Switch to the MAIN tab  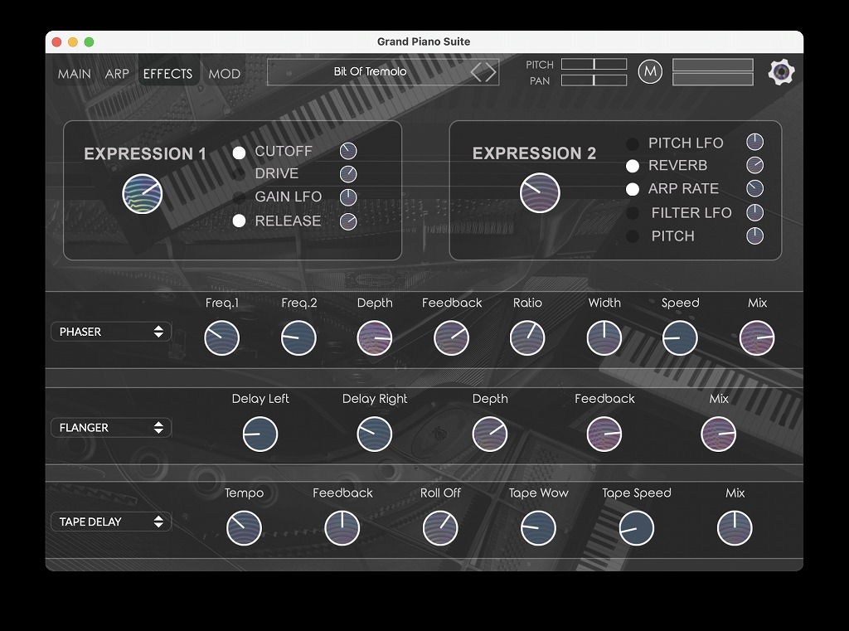coord(75,74)
